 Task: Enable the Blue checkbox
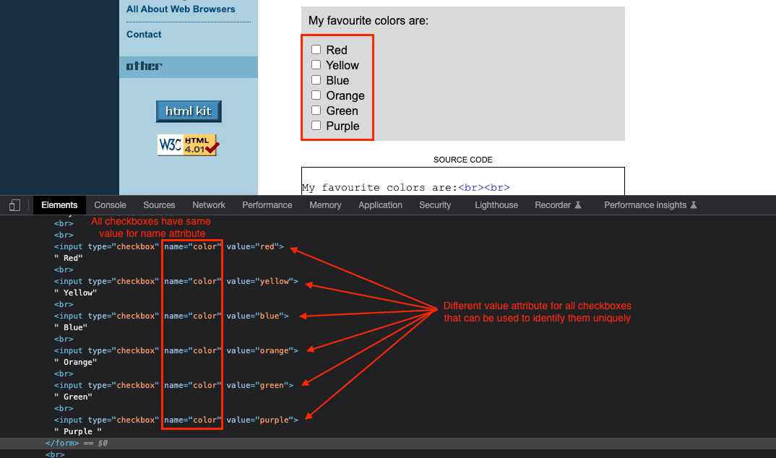(316, 80)
